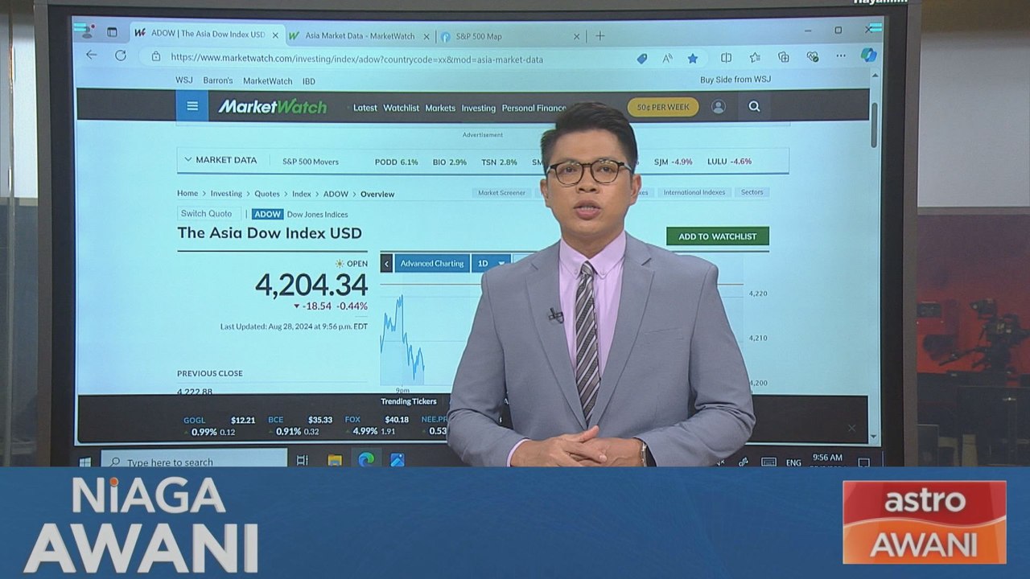The image size is (1030, 579).
Task: Close the Asia Market Data tab
Action: (427, 36)
